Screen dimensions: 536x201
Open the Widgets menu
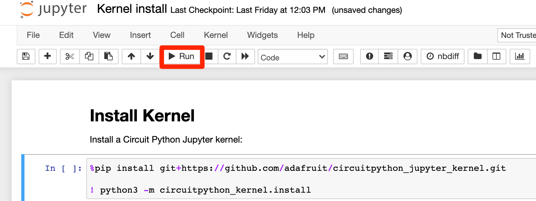coord(263,35)
